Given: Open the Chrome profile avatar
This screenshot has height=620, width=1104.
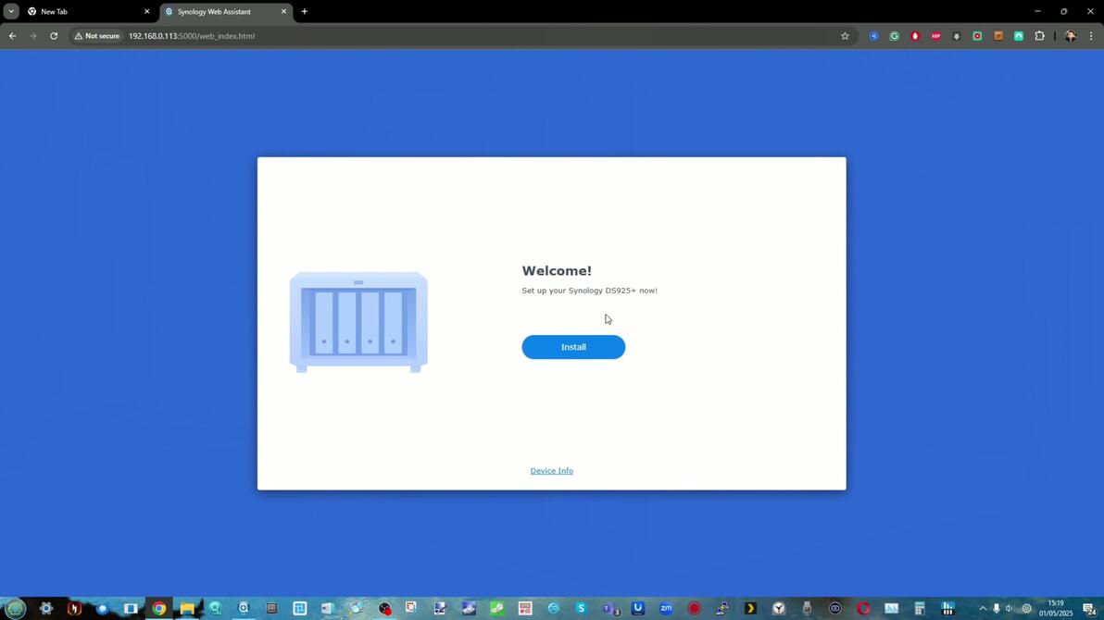Looking at the screenshot, I should pyautogui.click(x=1071, y=36).
